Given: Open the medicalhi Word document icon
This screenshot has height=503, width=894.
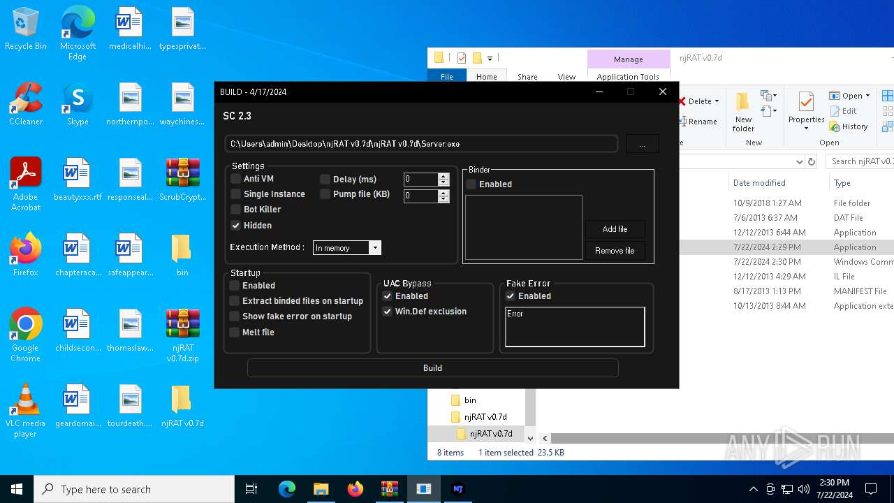Looking at the screenshot, I should (x=130, y=29).
